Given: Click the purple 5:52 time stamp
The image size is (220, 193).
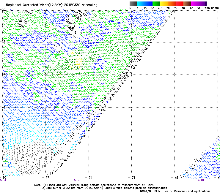Looking at the screenshot, I should click(77, 180).
